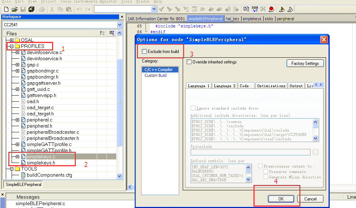The height and width of the screenshot is (208, 356).
Task: Open the Output tab
Action: coord(296,86)
